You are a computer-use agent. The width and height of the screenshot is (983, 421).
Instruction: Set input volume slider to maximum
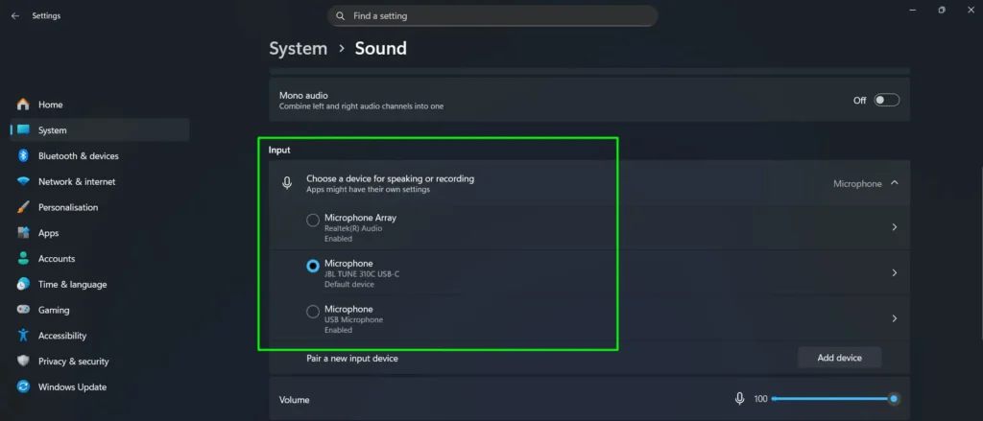pyautogui.click(x=894, y=398)
